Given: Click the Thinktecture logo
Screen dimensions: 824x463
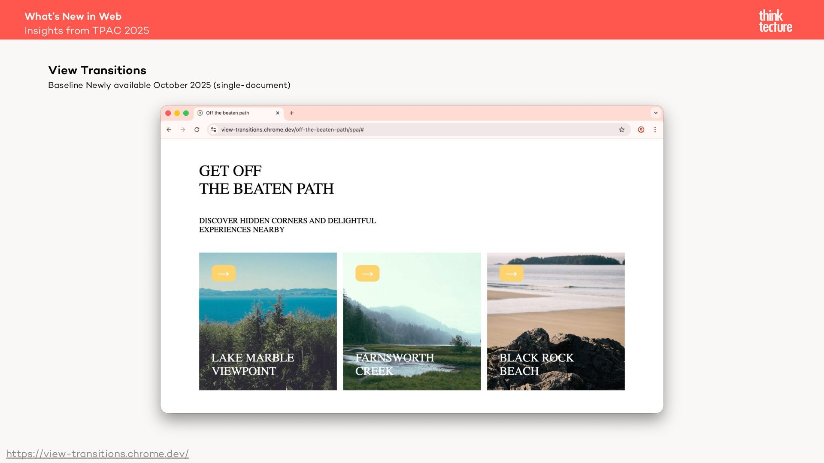Looking at the screenshot, I should (775, 21).
